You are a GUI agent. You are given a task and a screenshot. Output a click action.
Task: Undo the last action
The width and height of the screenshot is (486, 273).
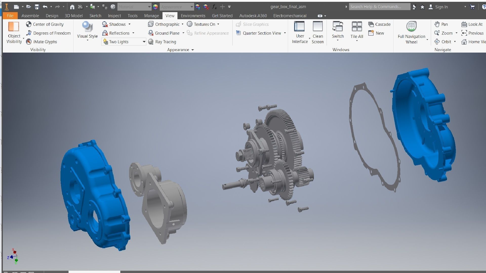click(45, 7)
